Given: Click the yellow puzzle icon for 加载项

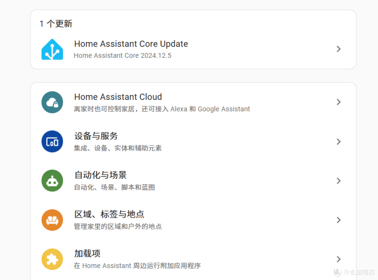Looking at the screenshot, I should click(x=52, y=259).
